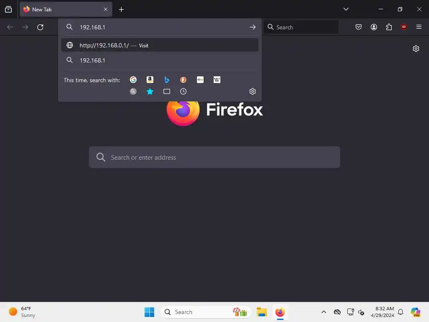429x322 pixels.
Task: Search this time with Google
Action: [x=133, y=80]
